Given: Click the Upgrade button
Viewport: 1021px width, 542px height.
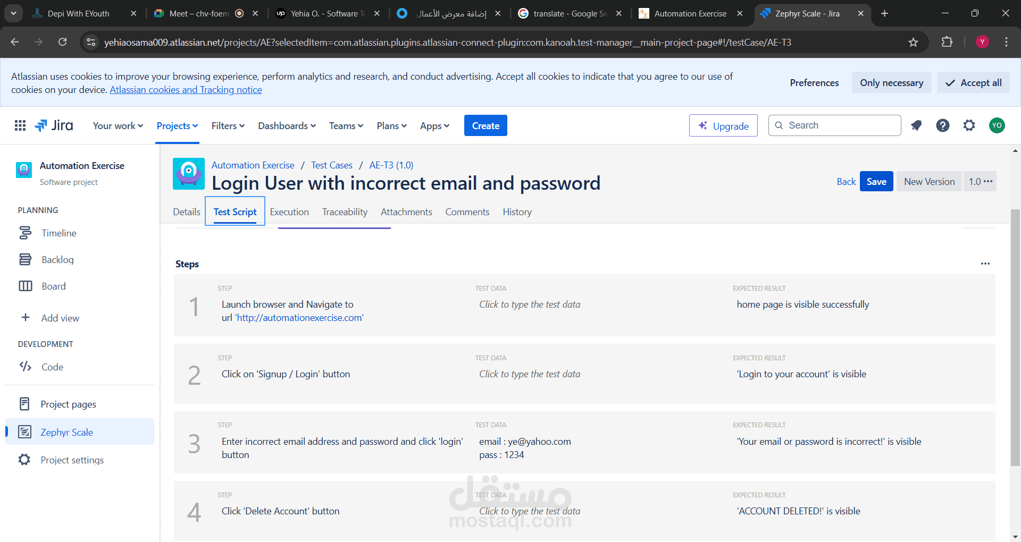Looking at the screenshot, I should click(x=723, y=125).
